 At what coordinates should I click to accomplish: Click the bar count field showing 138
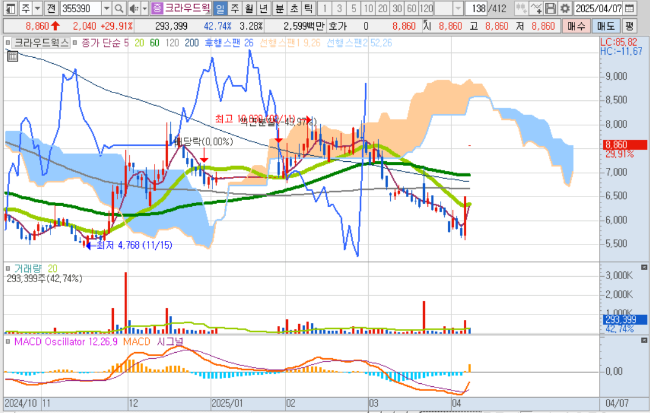point(476,8)
